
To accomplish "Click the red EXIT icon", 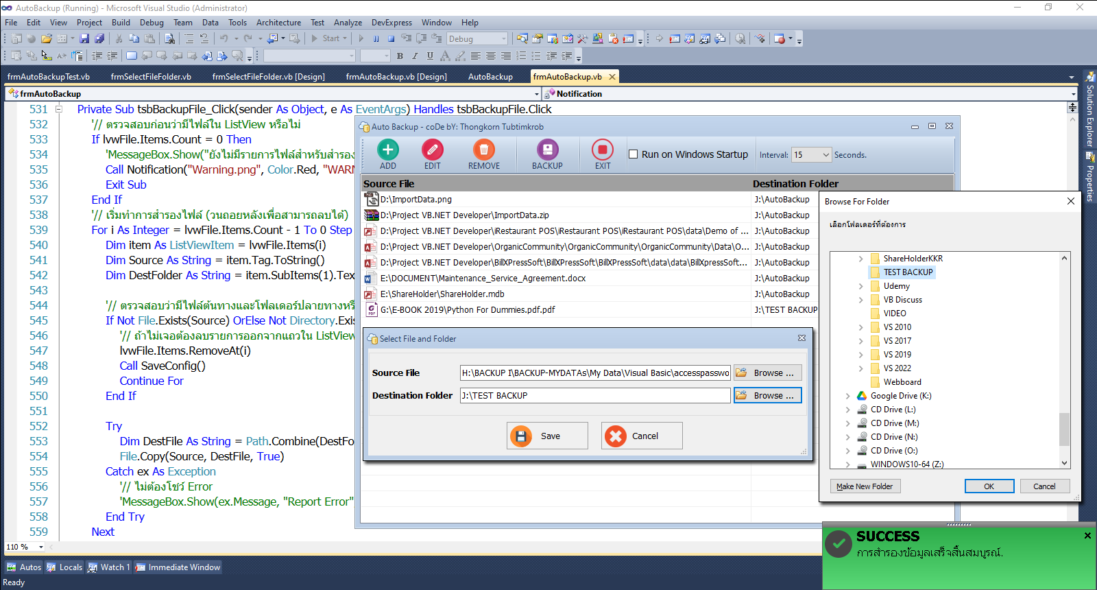I will 602,150.
